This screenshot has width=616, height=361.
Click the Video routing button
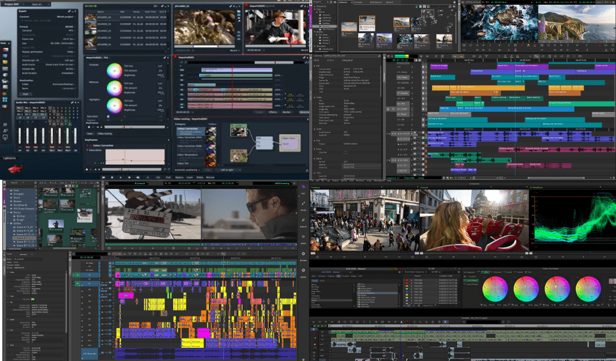pos(105,134)
